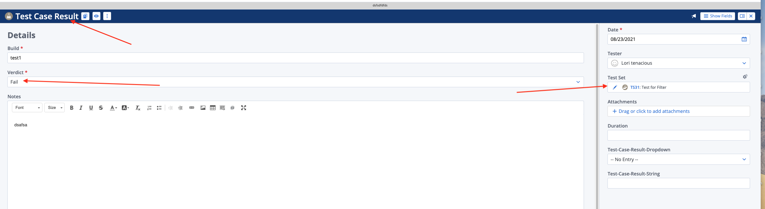Toggle the side panel layout icon
This screenshot has width=765, height=209.
[x=742, y=16]
